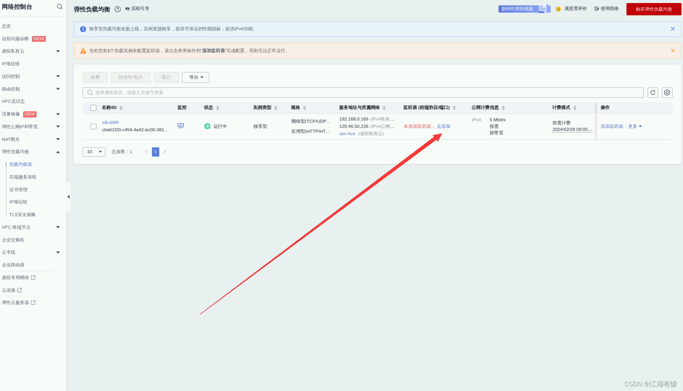Collapse the left sidebar with arrow handle
This screenshot has height=391, width=683.
(68, 197)
